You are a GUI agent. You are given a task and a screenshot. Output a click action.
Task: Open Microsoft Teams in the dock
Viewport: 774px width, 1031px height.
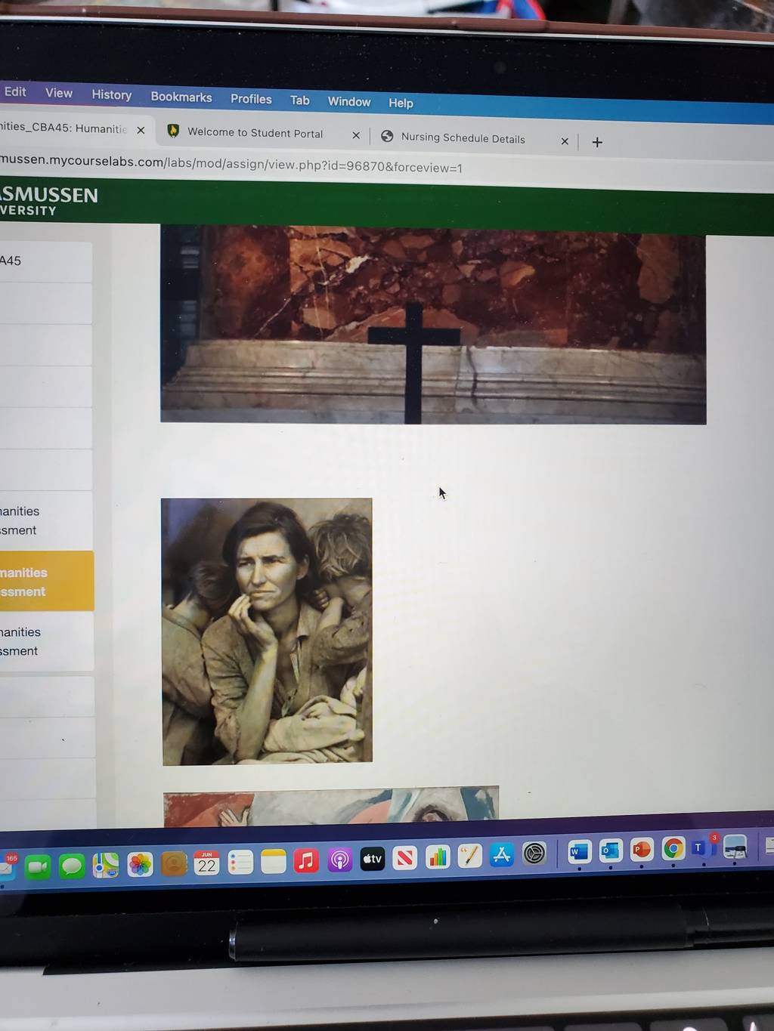(702, 848)
